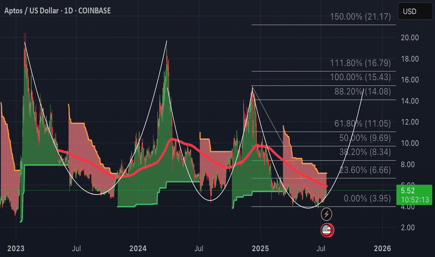435x257 pixels.
Task: Click the 61.80% (11.05) Fibonacci label
Action: (x=363, y=124)
